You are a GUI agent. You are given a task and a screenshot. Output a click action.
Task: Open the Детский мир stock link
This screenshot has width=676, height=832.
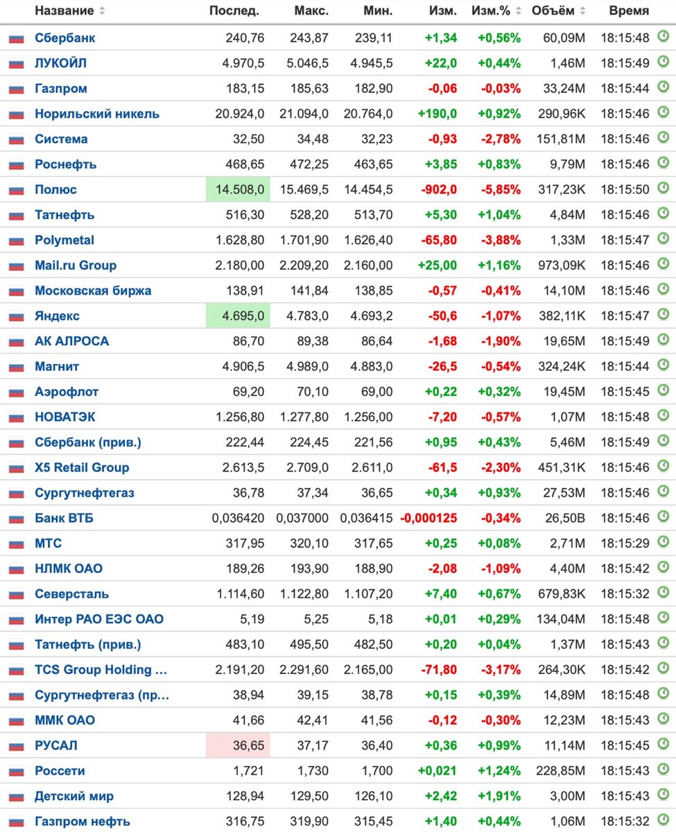(74, 796)
